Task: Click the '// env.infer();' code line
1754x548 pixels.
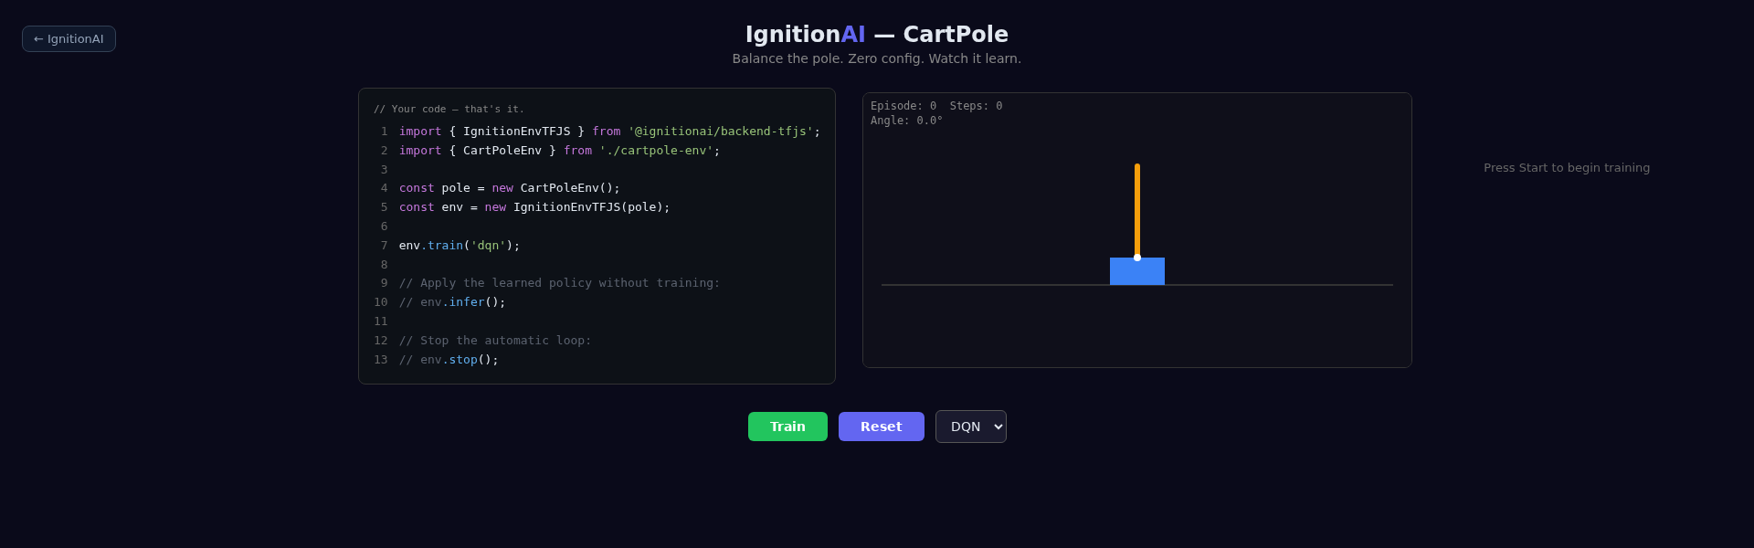Action: point(452,302)
